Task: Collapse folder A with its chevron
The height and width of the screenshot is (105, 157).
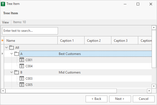Action: (x=12, y=54)
